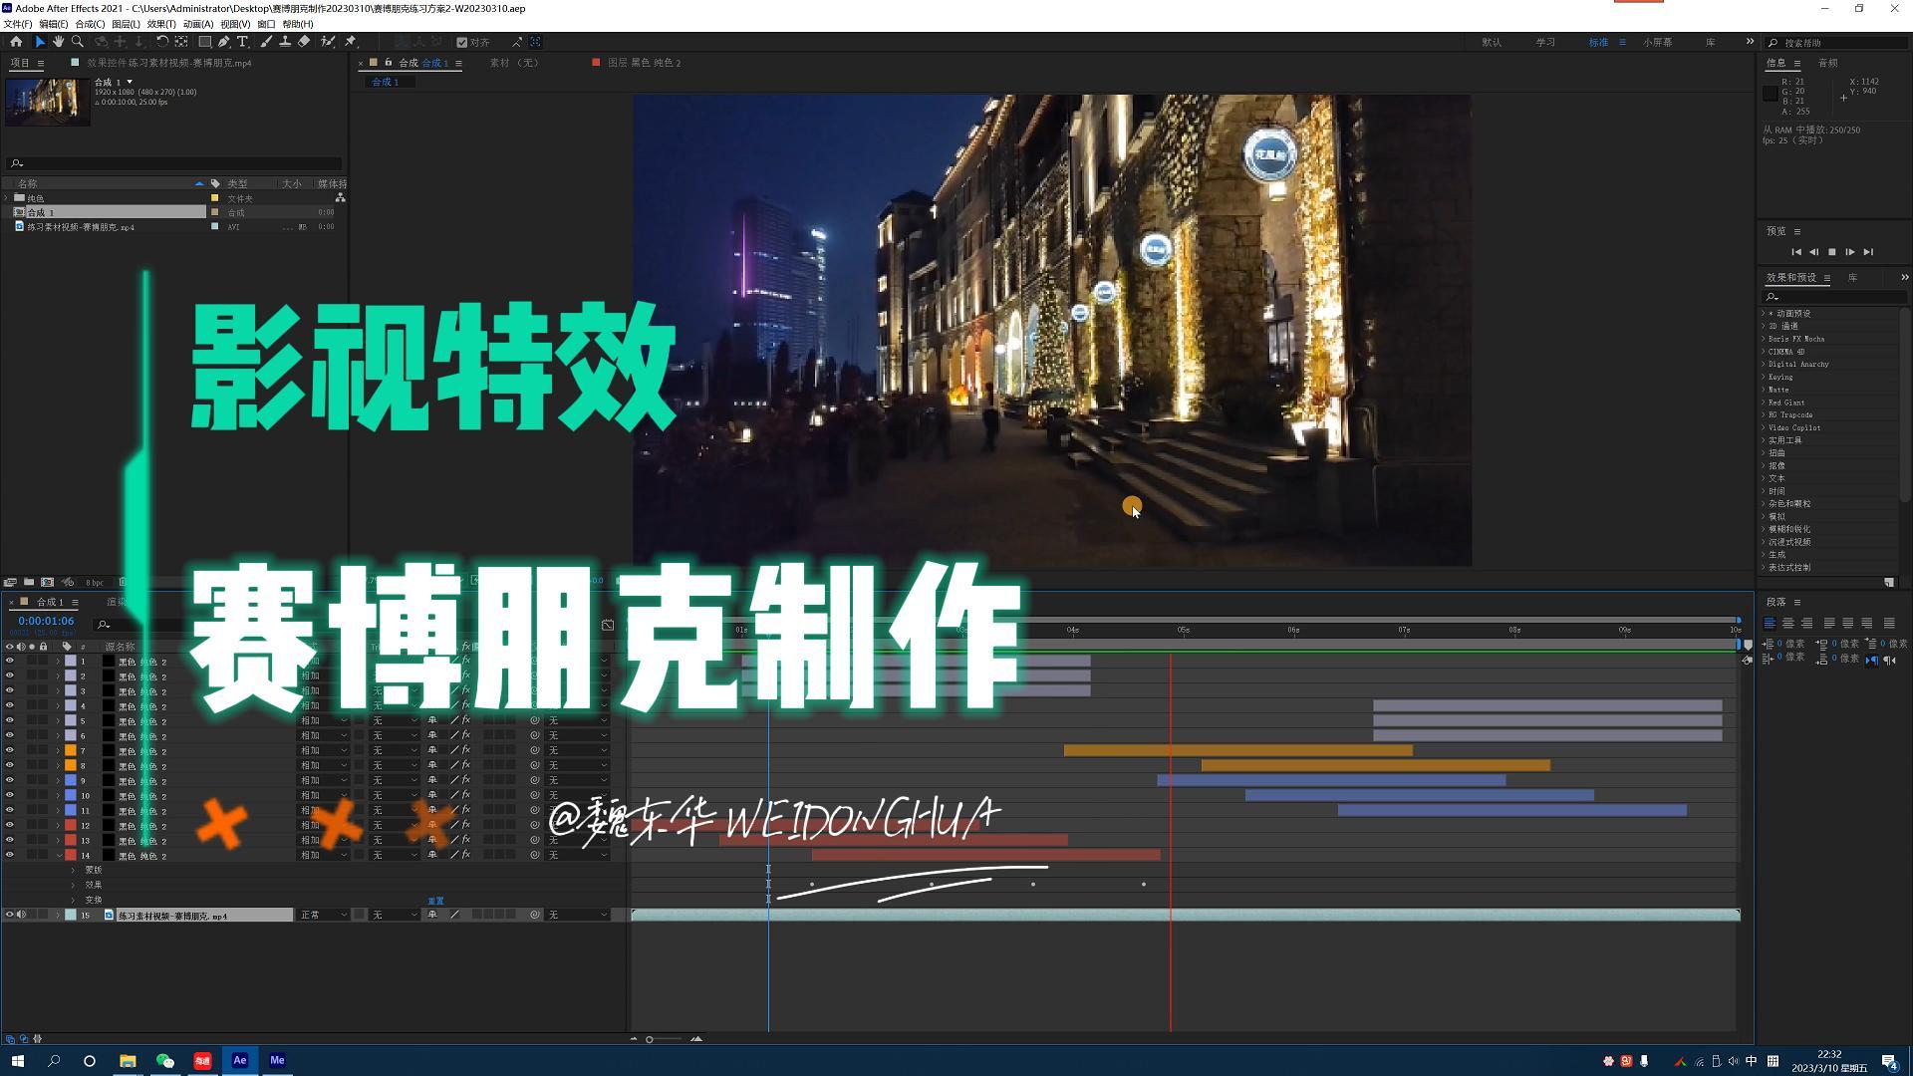Screen dimensions: 1913x1076
Task: Select the Pen tool
Action: [223, 42]
